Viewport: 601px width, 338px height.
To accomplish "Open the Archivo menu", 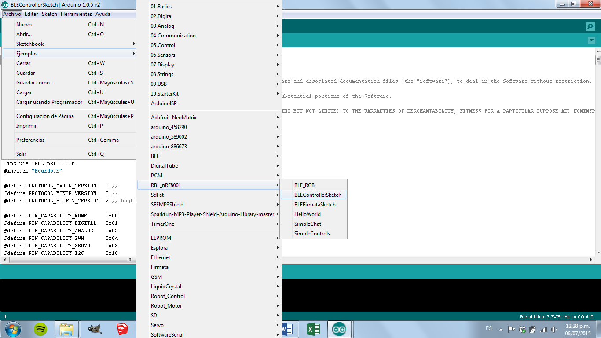I will pos(12,14).
